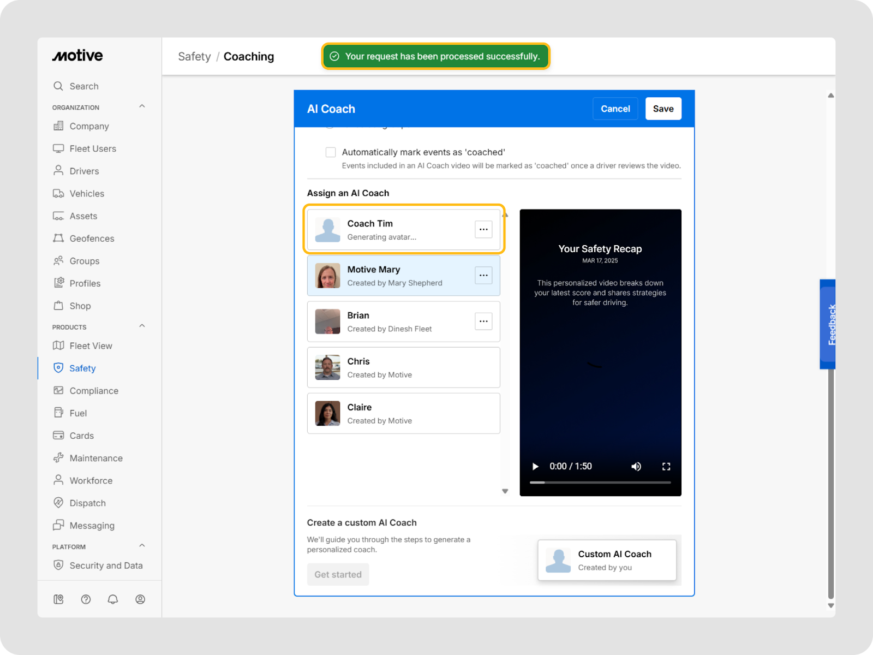Select the Claire coach card
This screenshot has width=873, height=655.
(403, 414)
